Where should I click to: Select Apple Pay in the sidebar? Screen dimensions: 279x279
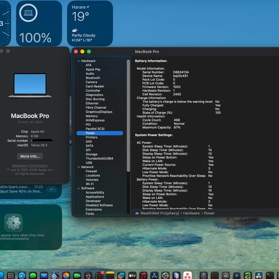tap(93, 69)
